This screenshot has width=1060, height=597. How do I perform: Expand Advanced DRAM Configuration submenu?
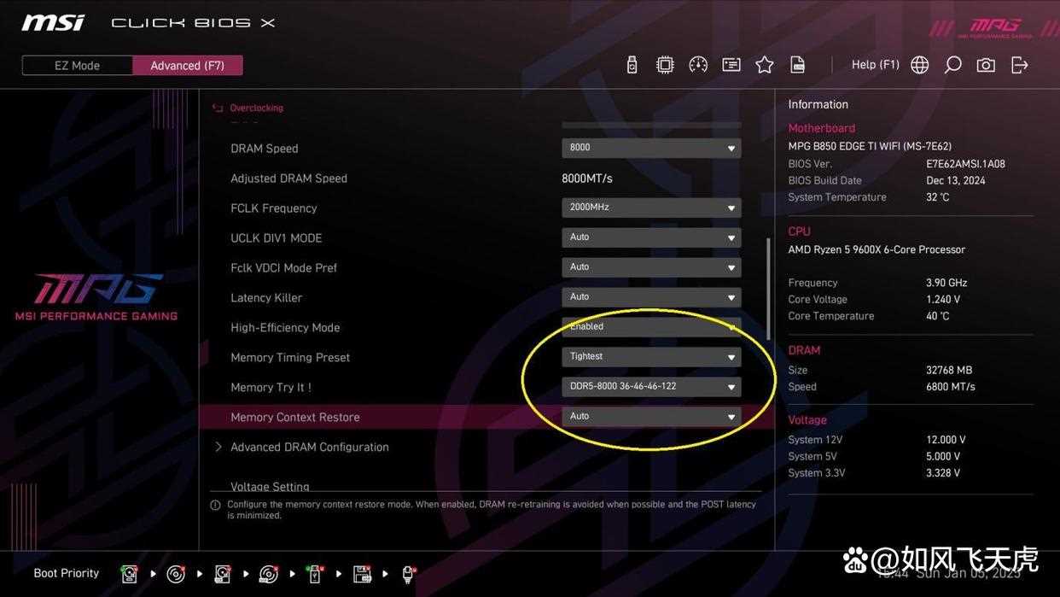tap(309, 447)
